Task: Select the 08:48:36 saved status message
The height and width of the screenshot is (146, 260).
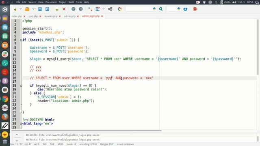Action: (x=63, y=135)
